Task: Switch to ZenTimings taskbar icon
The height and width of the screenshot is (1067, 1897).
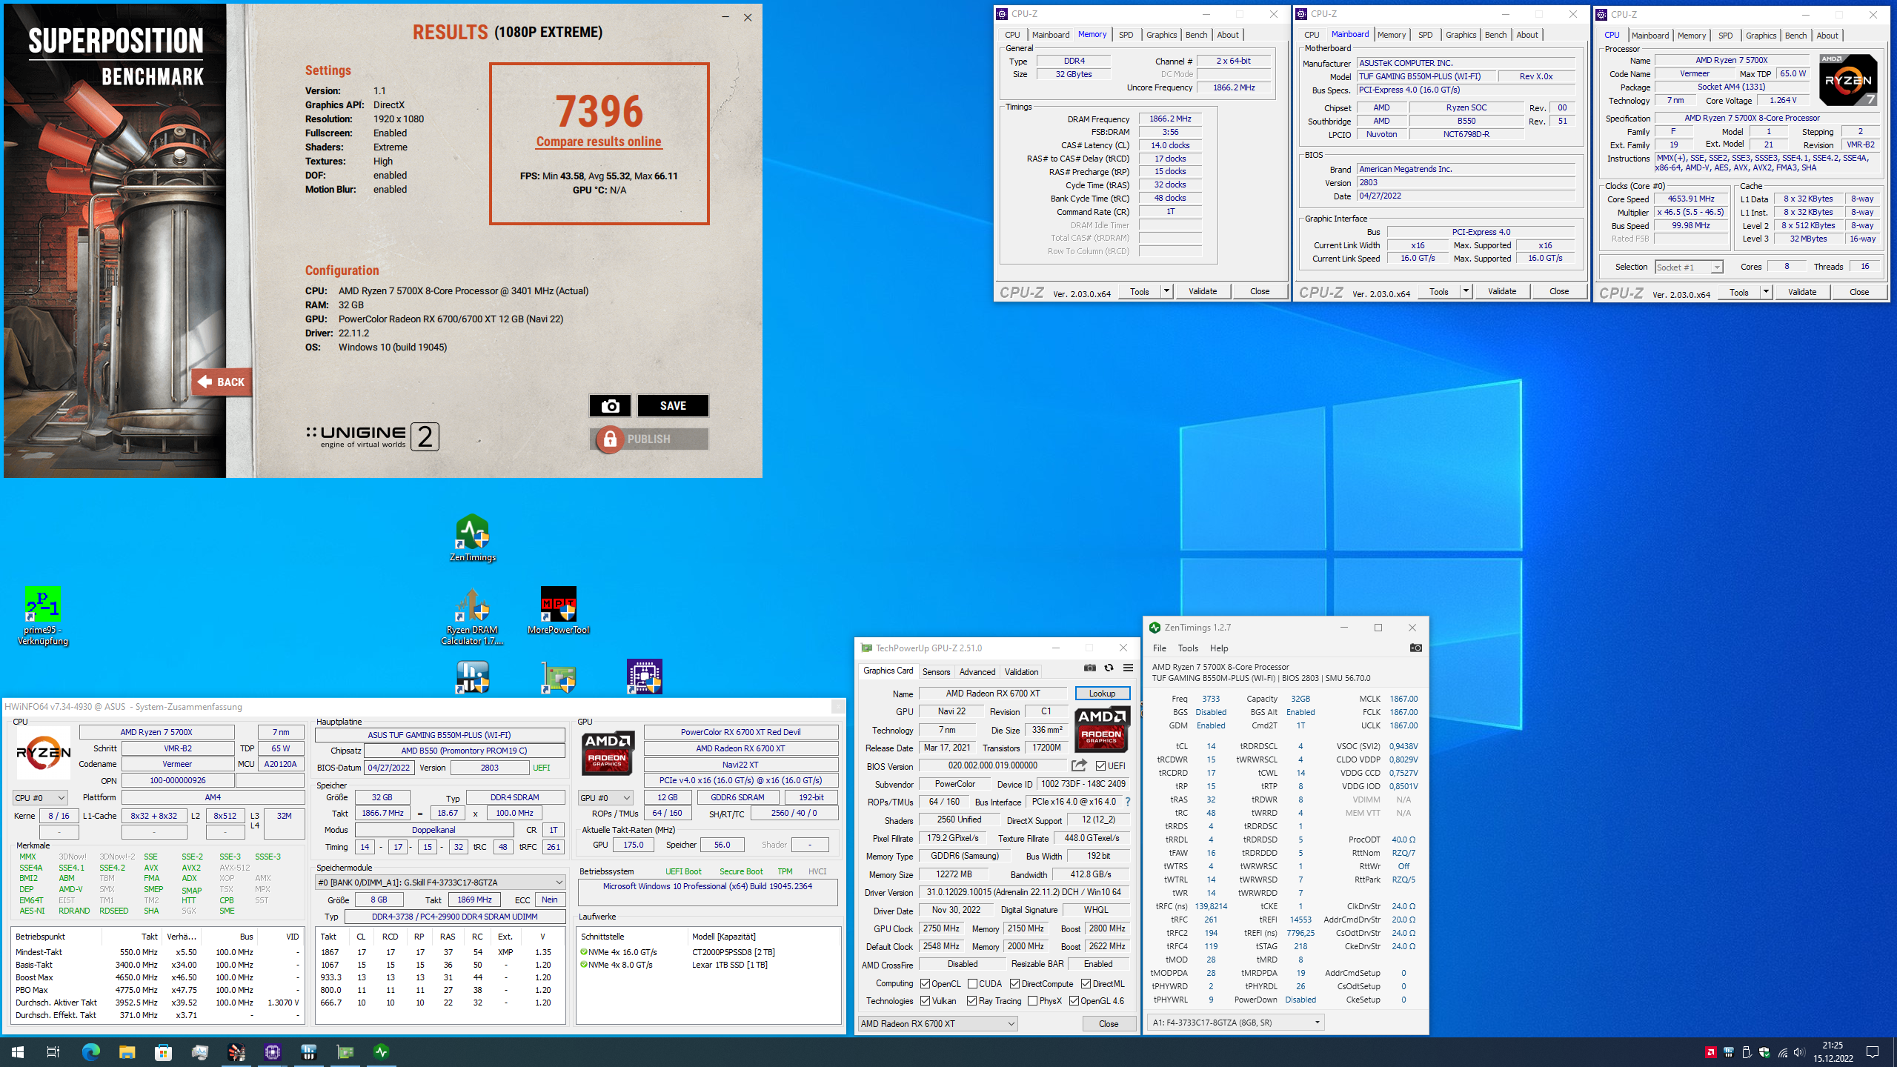Action: click(382, 1051)
